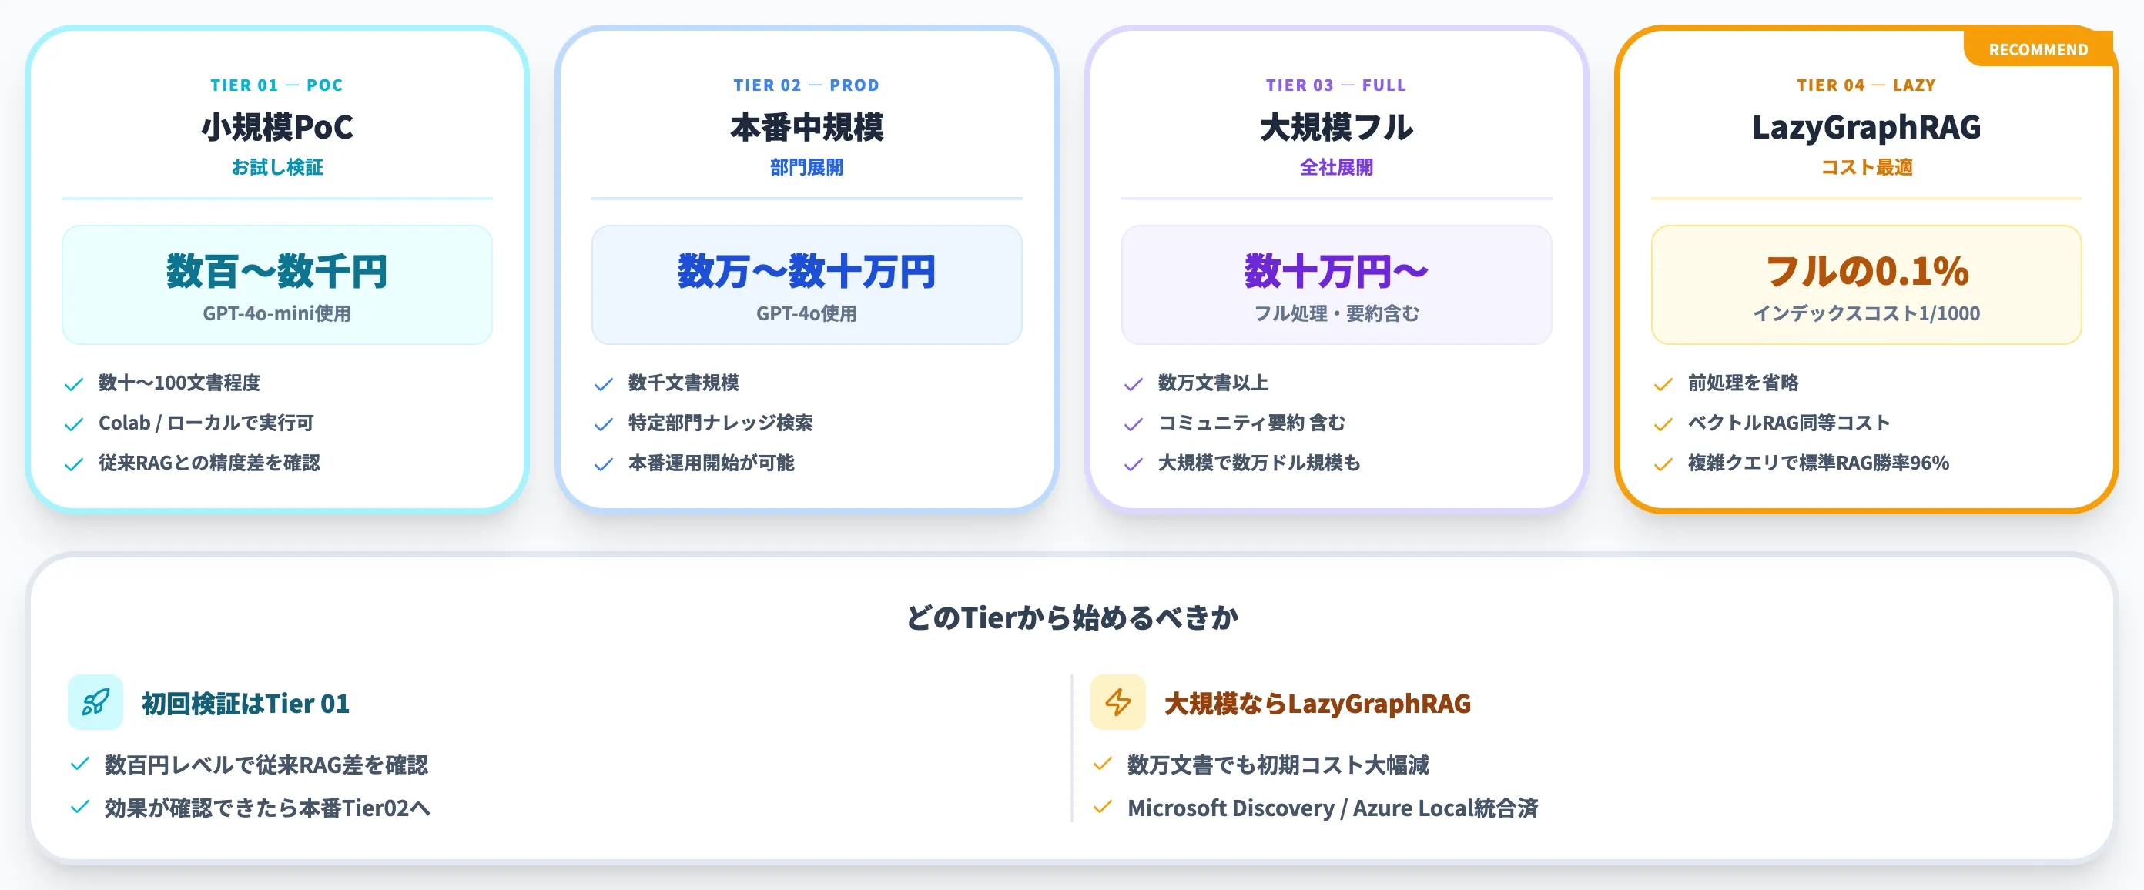Click the text 数百円レベルで従来RAG差を確認
This screenshot has width=2144, height=890.
[x=266, y=765]
